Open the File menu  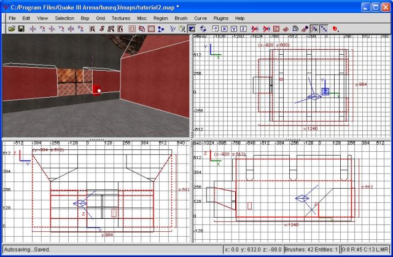12,18
